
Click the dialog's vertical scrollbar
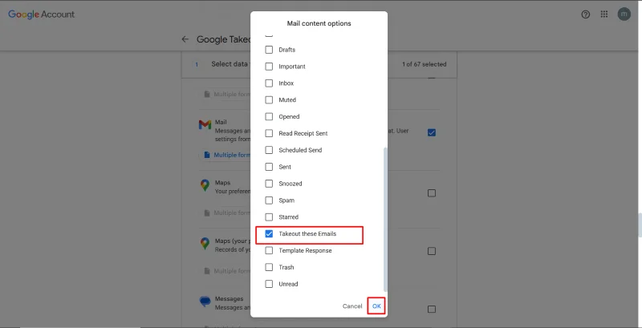(x=385, y=219)
